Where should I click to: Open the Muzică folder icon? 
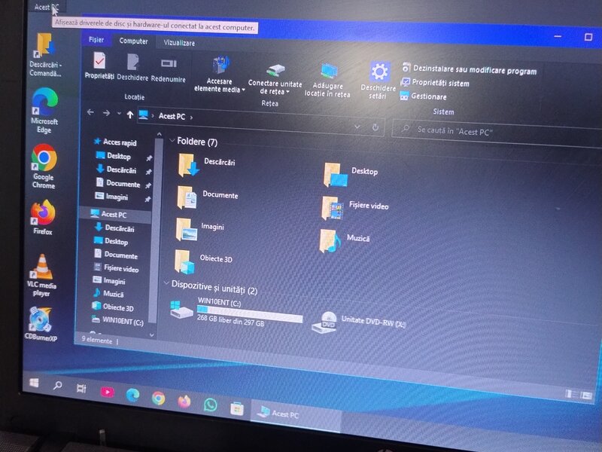330,240
